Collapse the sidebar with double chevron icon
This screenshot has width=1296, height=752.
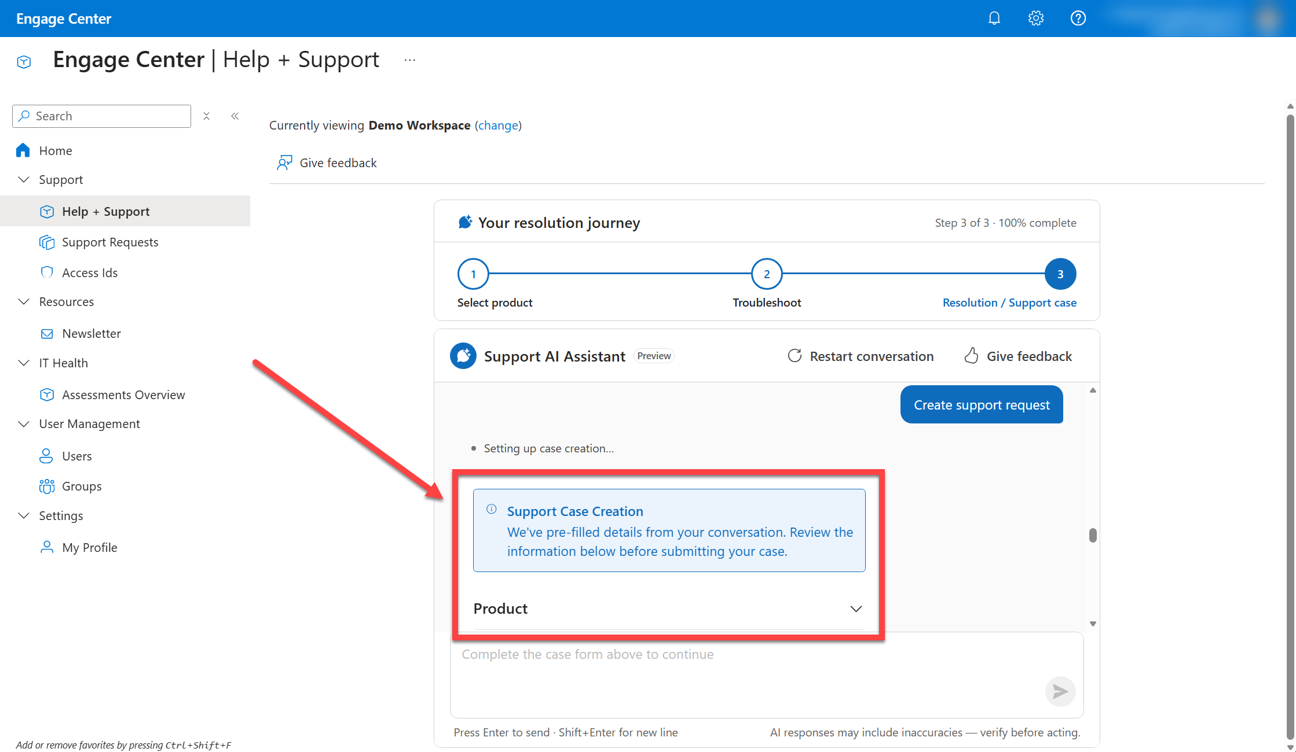[x=235, y=116]
